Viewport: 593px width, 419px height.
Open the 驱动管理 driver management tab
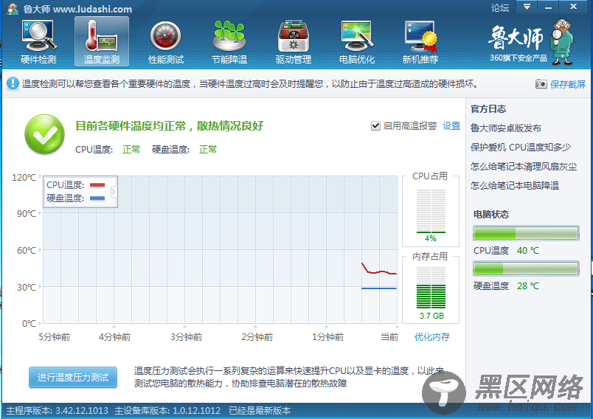tap(293, 42)
